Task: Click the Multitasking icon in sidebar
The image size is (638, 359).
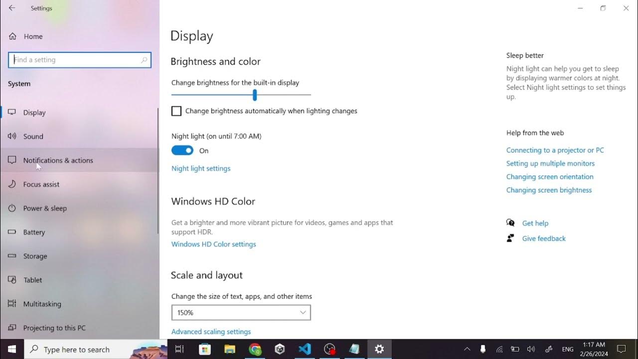Action: point(12,304)
